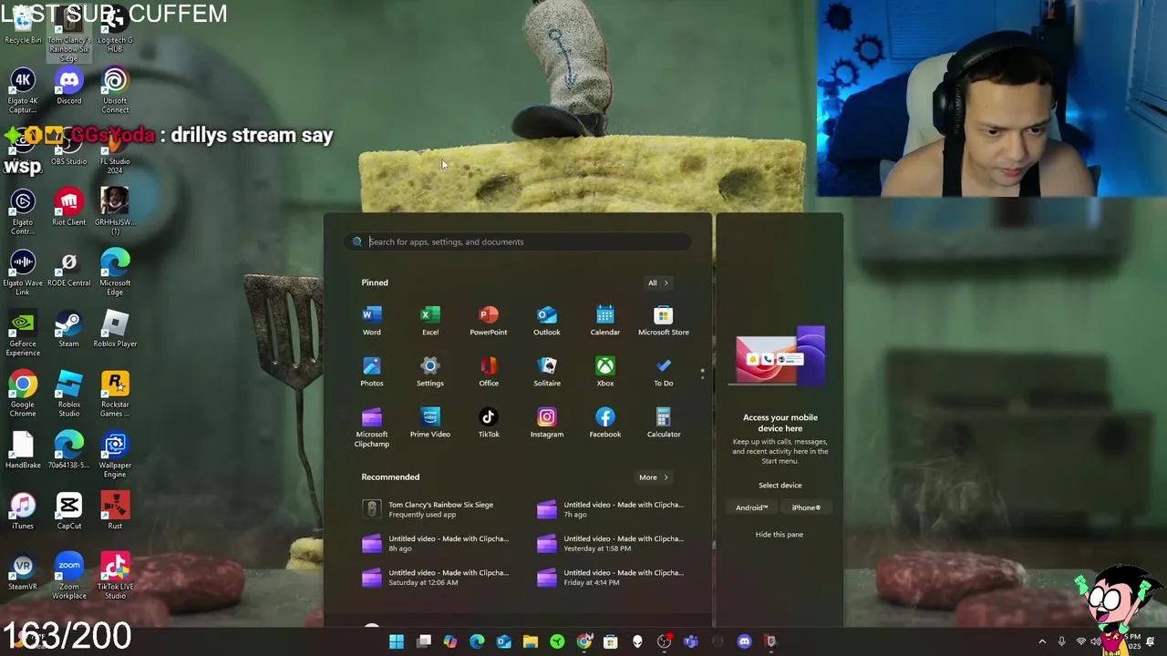The image size is (1167, 656).
Task: Choose iPhone as mobile device
Action: point(806,507)
